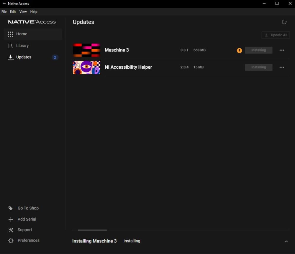Click the Add Serial label
Screen dimensions: 295x254
coord(27,219)
